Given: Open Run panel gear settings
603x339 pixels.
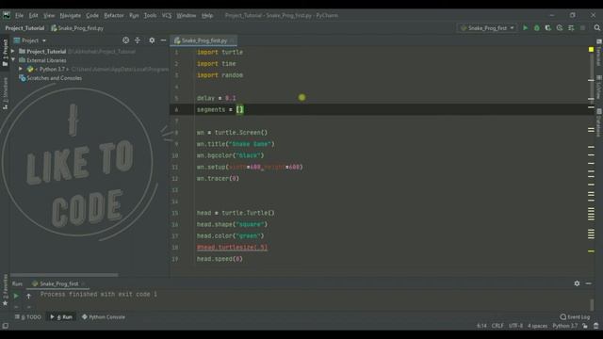Looking at the screenshot, I should click(x=577, y=283).
